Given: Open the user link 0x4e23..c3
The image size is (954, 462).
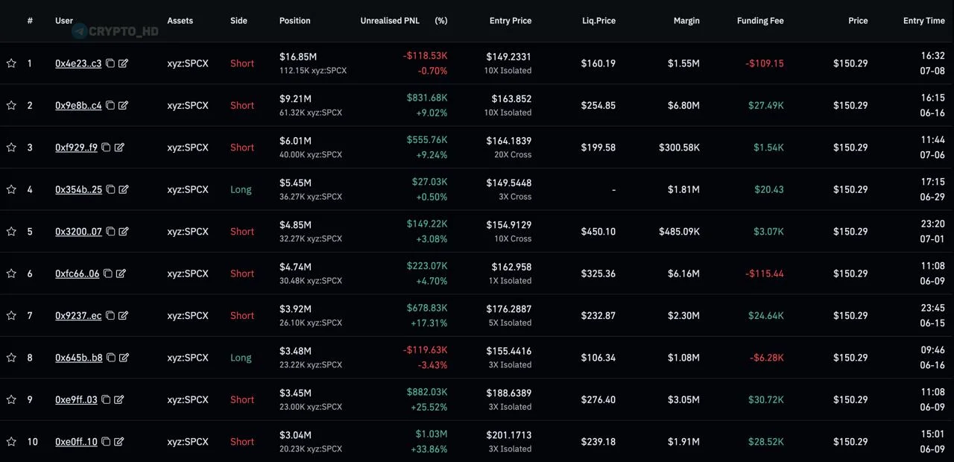Looking at the screenshot, I should tap(78, 63).
